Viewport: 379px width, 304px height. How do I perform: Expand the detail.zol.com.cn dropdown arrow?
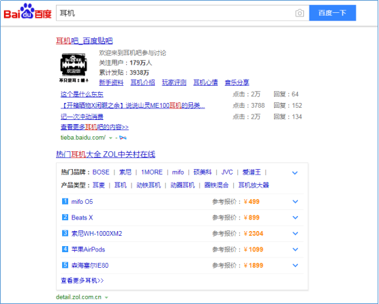[106, 297]
